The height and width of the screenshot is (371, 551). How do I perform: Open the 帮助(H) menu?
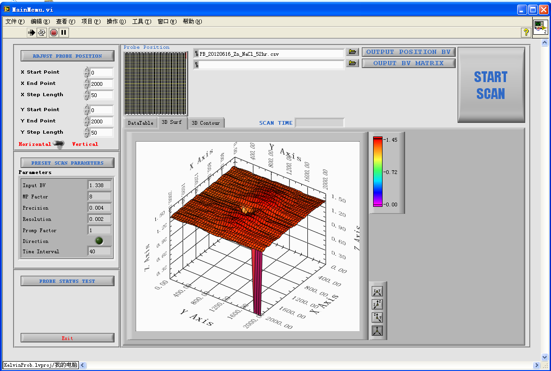click(192, 22)
